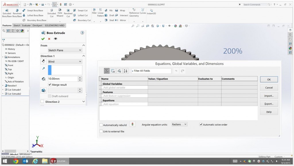Switch to the Sketch tab

[17, 25]
